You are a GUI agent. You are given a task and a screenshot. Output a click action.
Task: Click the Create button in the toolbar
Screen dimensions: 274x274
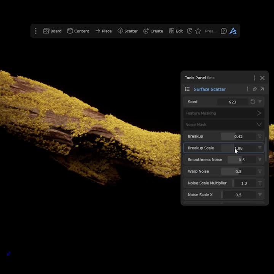(153, 31)
